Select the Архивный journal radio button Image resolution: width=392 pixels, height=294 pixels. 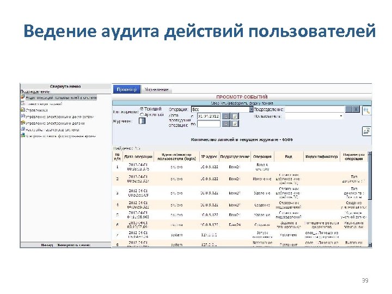(x=142, y=114)
